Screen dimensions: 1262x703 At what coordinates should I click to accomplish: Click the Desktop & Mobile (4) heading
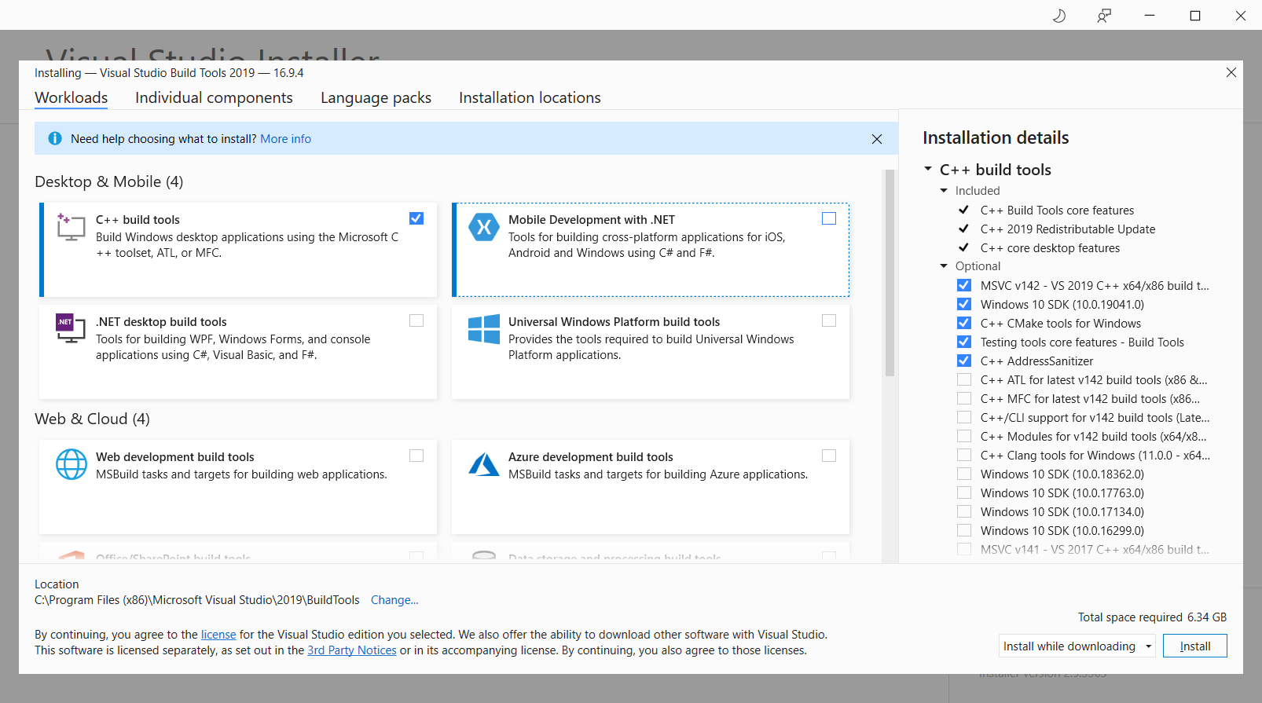(109, 181)
